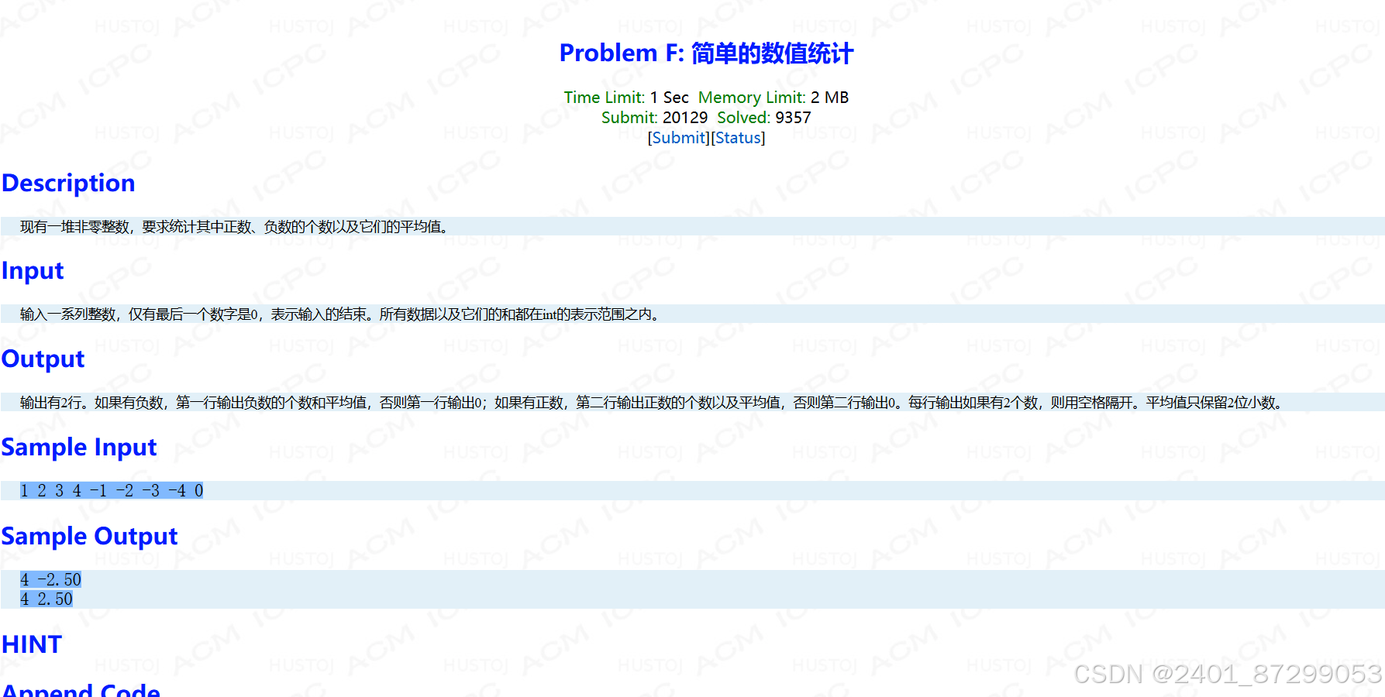Click the sample output line '4 2.50'

pos(47,599)
